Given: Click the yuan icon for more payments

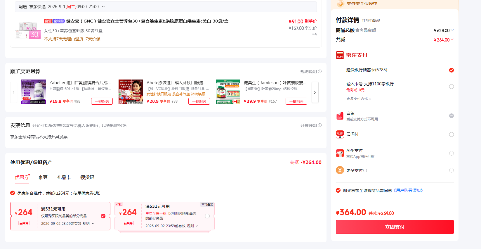Looking at the screenshot, I should (x=340, y=170).
